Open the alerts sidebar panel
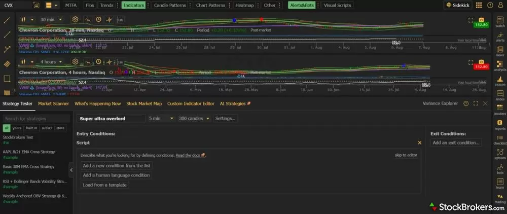Image resolution: width=507 pixels, height=214 pixels. tap(500, 36)
